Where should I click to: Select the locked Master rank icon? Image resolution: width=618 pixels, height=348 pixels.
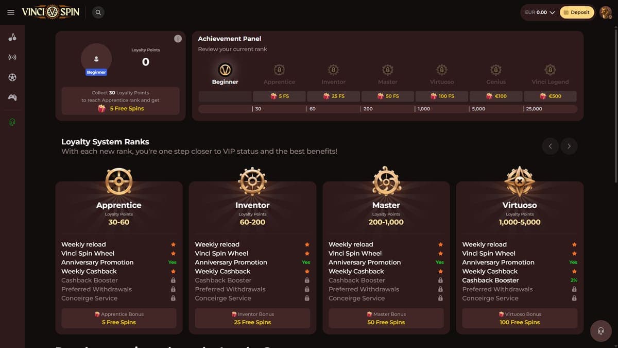pyautogui.click(x=387, y=70)
